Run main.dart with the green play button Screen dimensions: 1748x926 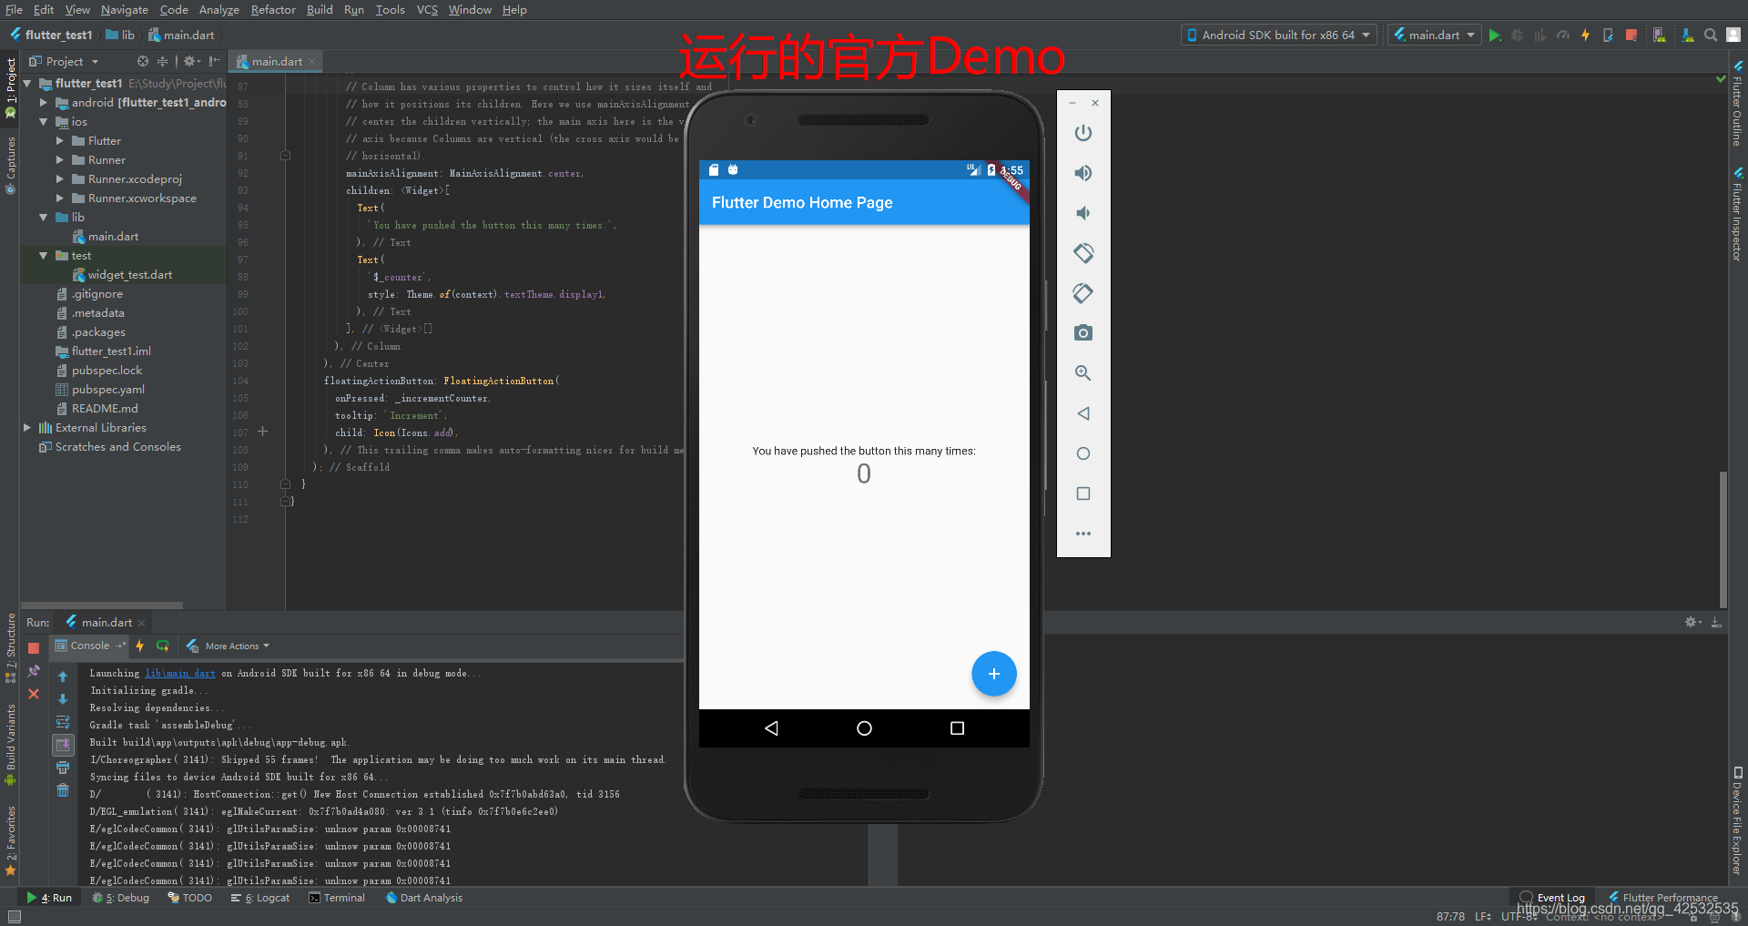click(1495, 36)
